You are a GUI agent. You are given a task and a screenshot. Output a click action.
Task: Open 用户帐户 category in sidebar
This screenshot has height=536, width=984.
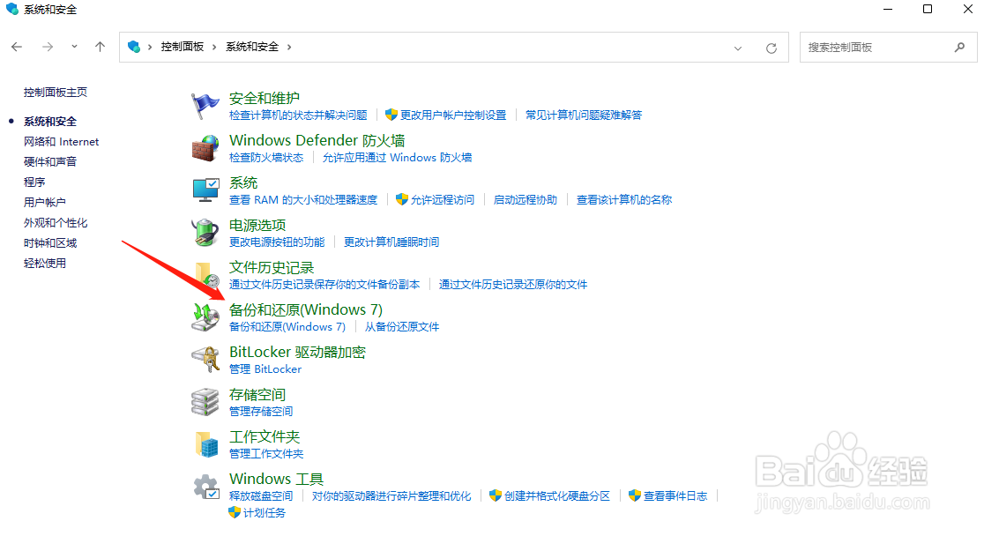(x=45, y=202)
